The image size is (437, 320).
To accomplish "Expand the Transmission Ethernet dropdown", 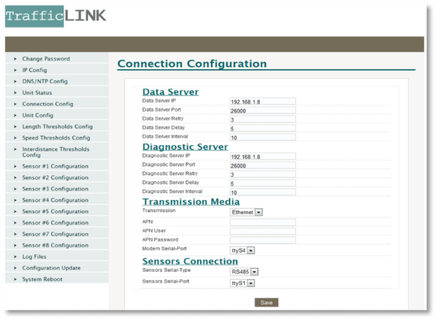I will coord(246,212).
